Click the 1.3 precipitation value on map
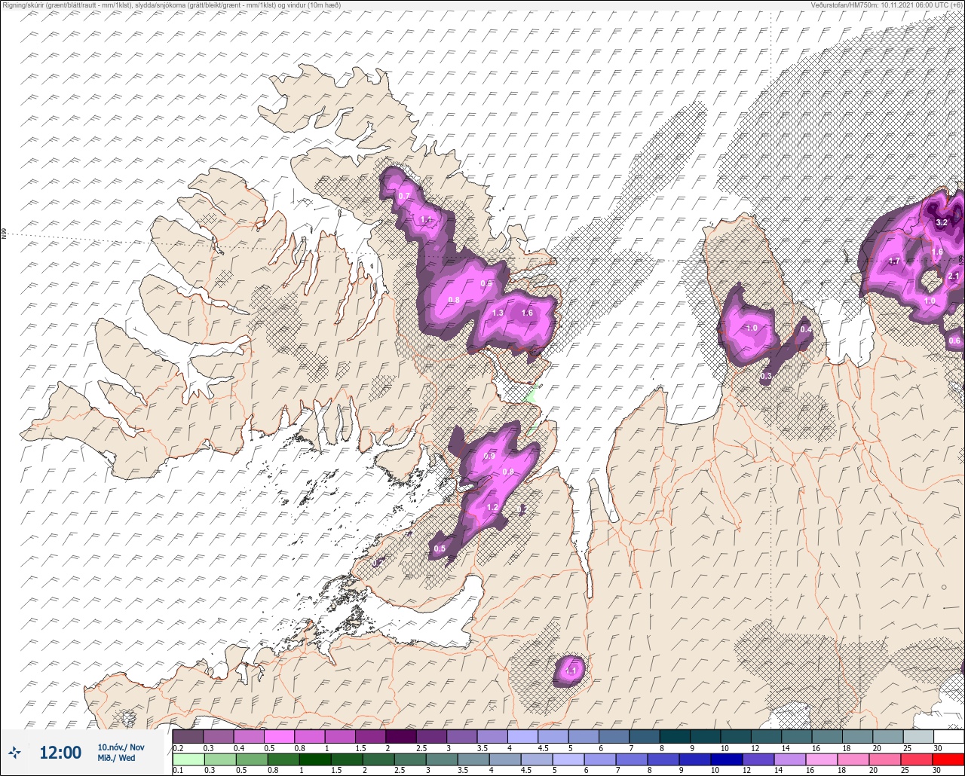Screen dimensions: 965x776 click(498, 313)
